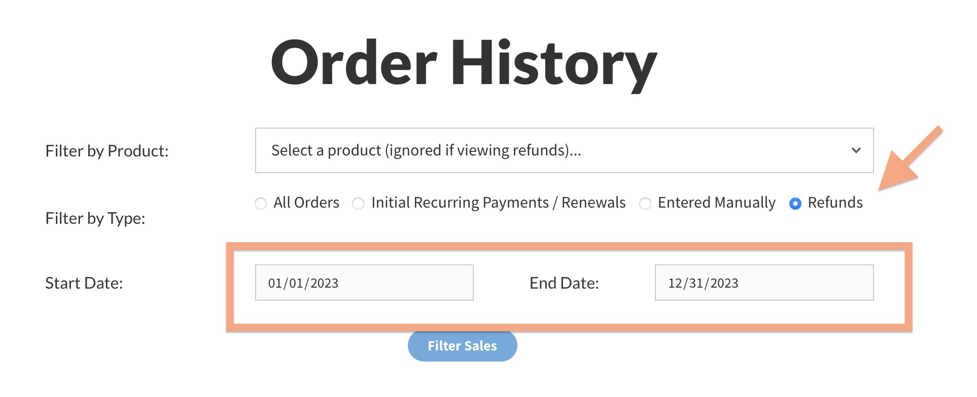Screen dimensions: 977x397
Task: Click the "End Date:" label text
Action: (x=564, y=283)
